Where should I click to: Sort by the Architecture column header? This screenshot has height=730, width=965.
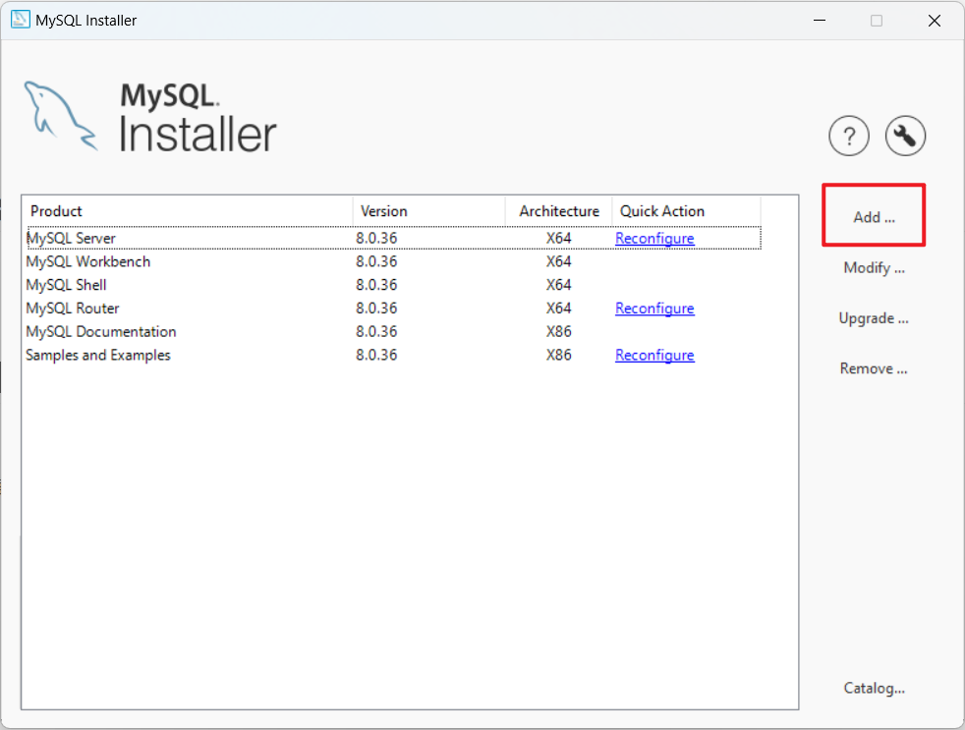(559, 211)
